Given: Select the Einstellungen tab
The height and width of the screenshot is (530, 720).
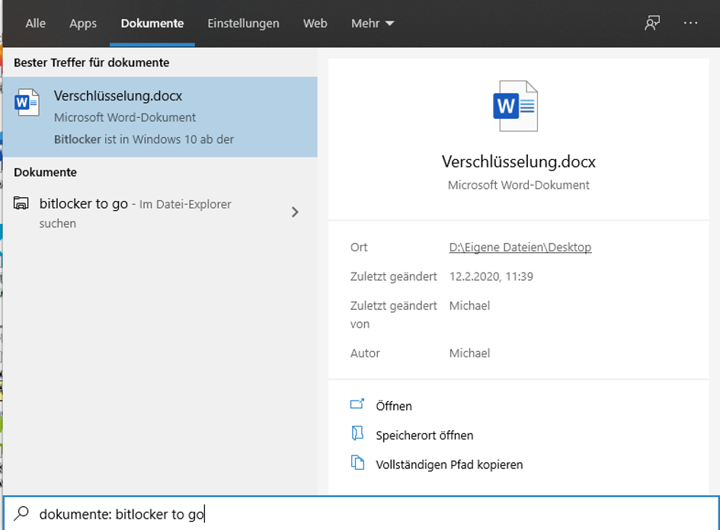Looking at the screenshot, I should [243, 24].
